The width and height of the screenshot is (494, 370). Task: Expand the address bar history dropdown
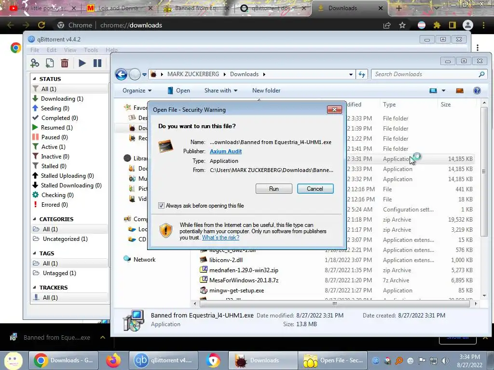[351, 75]
